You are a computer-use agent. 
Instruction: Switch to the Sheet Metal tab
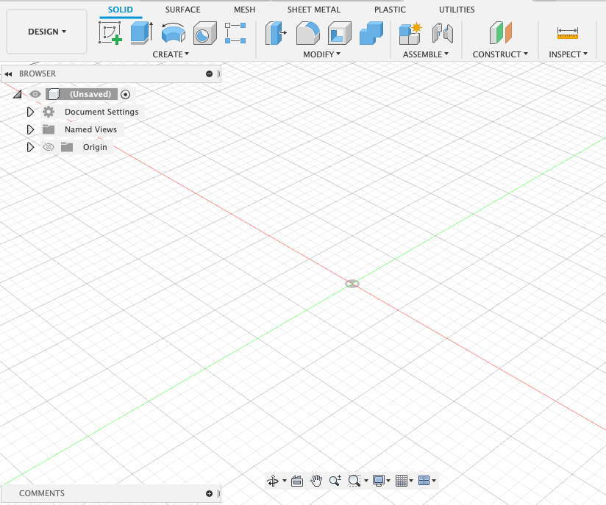point(314,10)
